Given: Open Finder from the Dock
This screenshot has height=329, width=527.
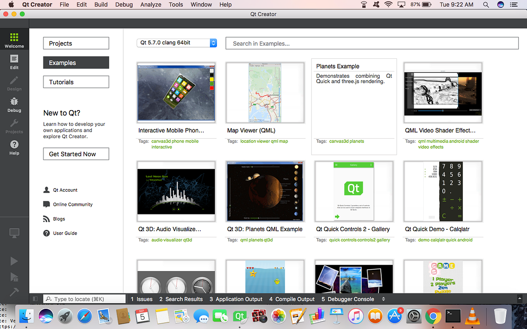Looking at the screenshot, I should pos(27,316).
